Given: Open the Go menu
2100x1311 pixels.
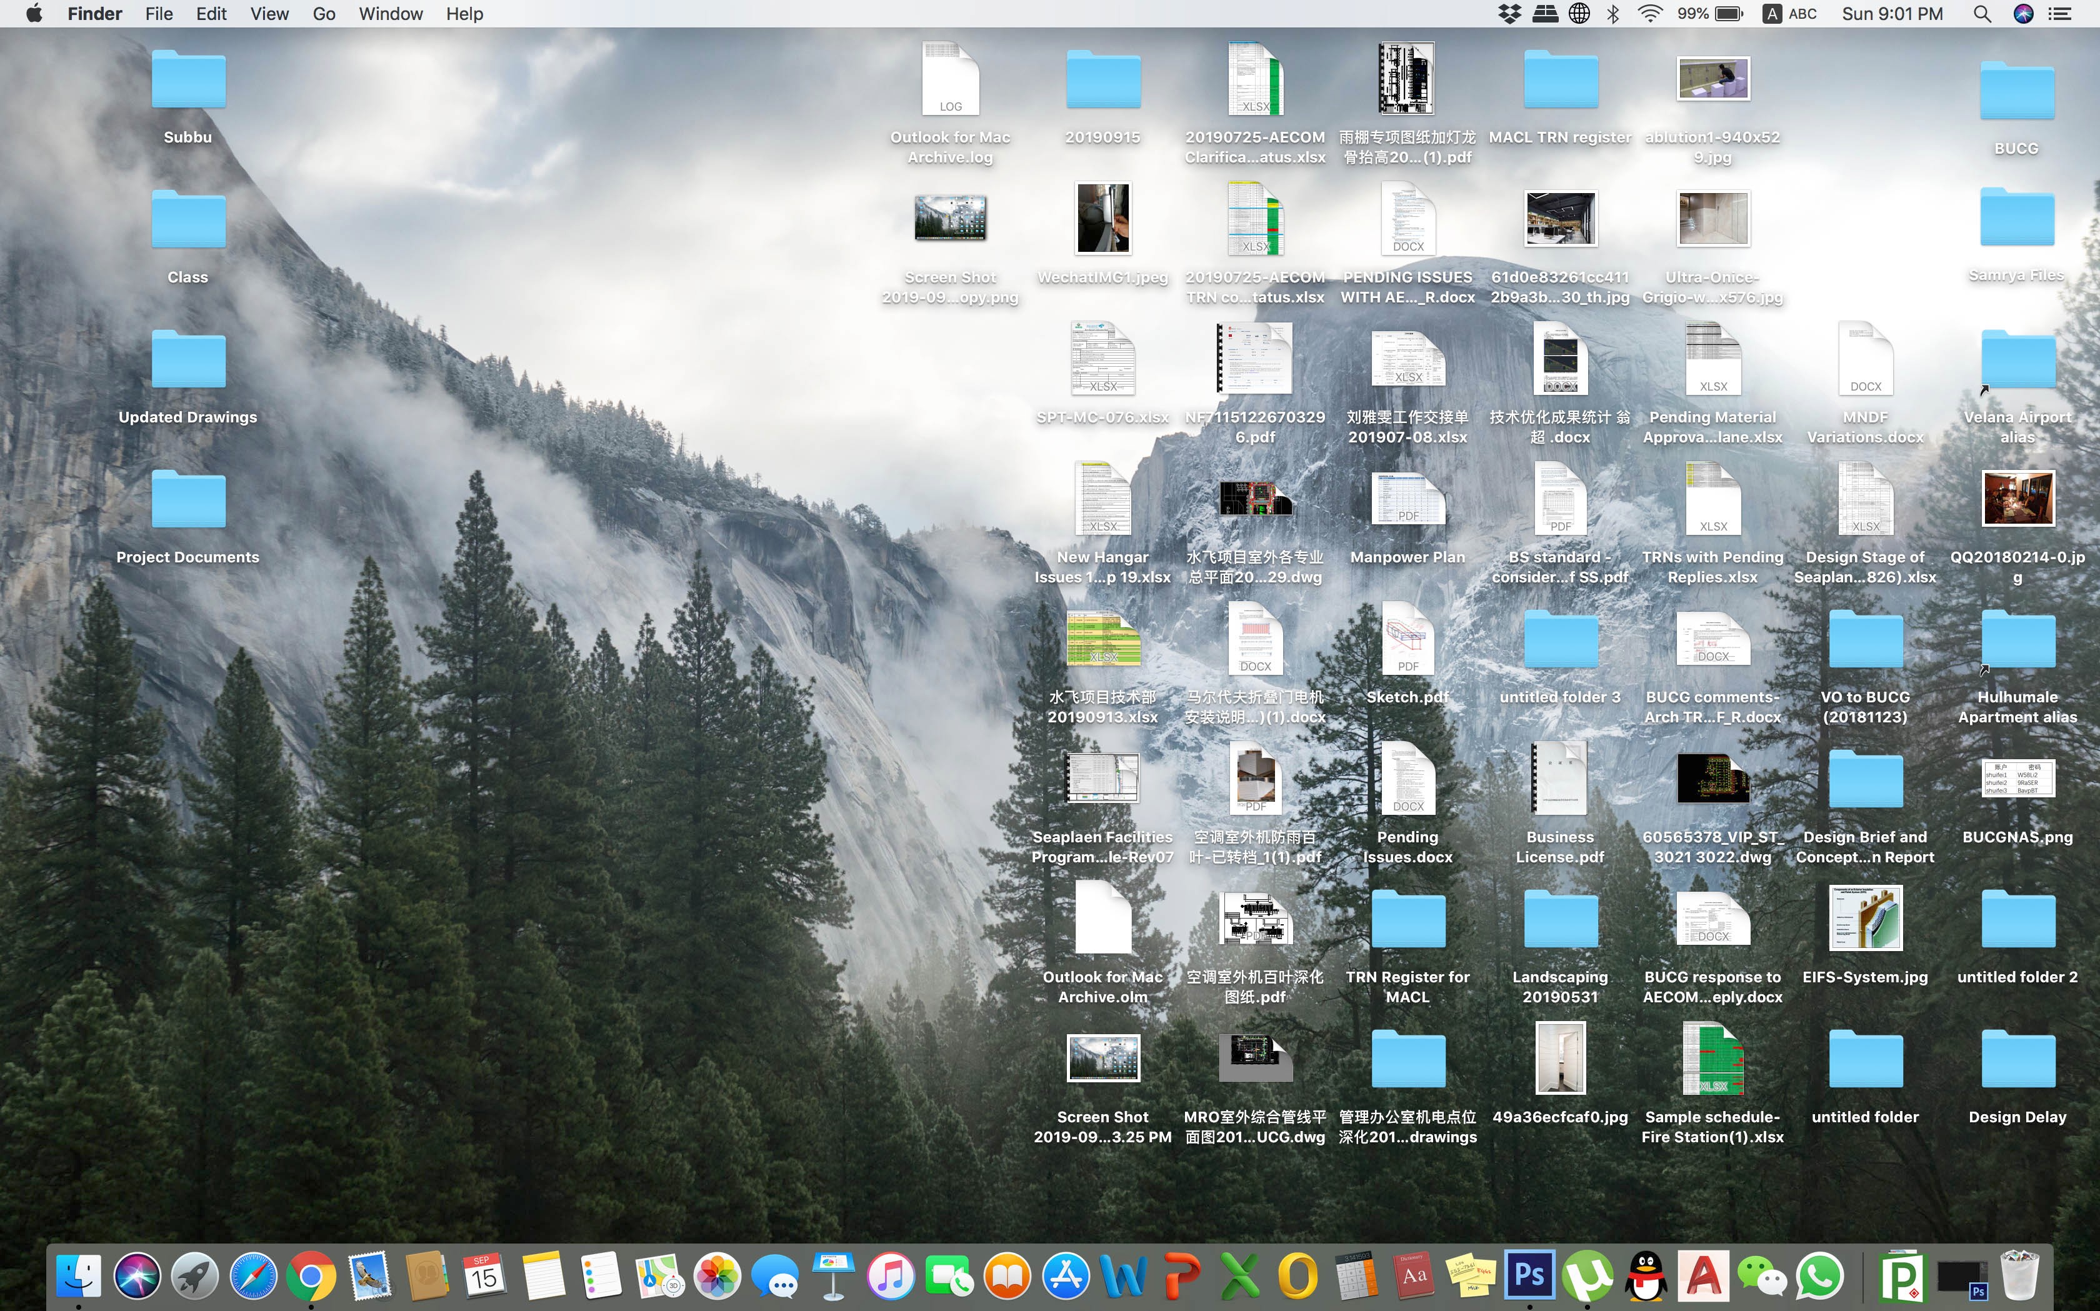Looking at the screenshot, I should [x=323, y=14].
